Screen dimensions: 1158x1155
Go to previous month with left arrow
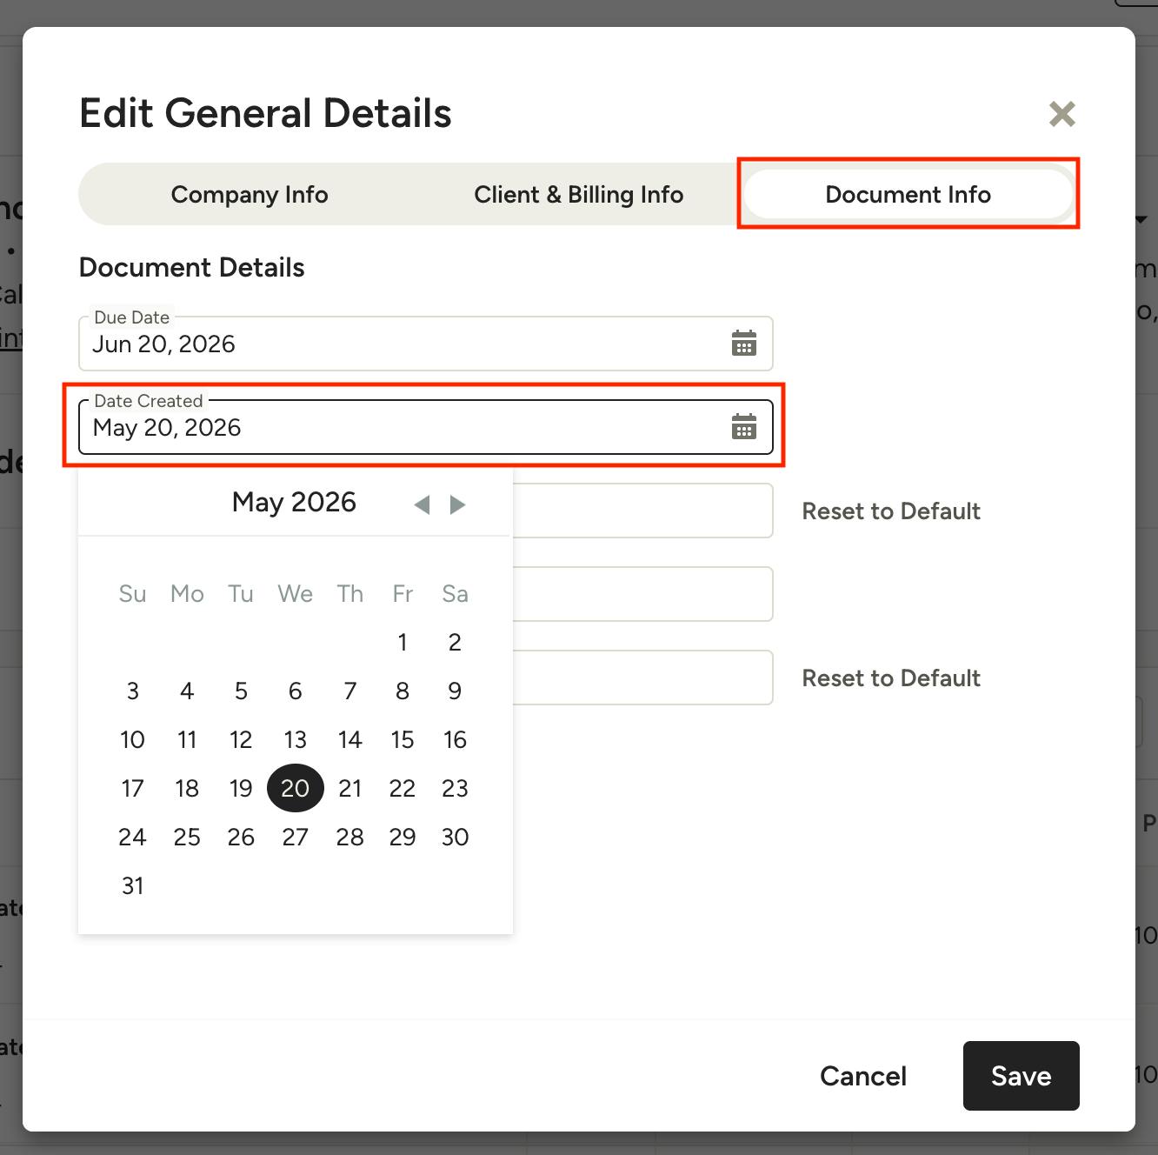coord(423,504)
